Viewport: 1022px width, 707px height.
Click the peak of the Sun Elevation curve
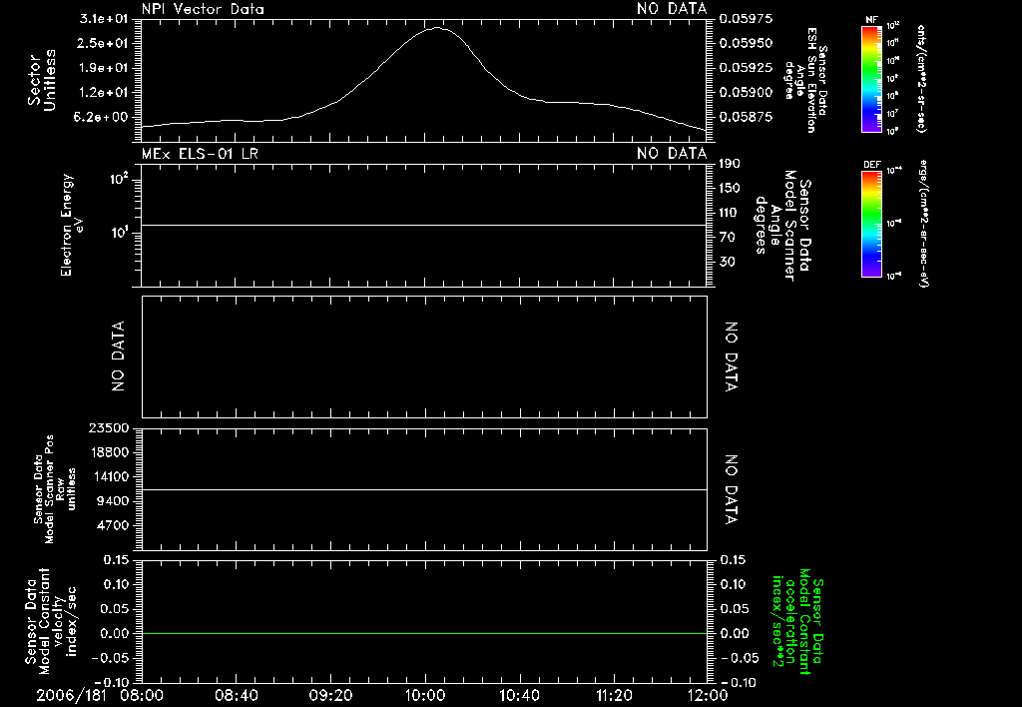pos(437,28)
